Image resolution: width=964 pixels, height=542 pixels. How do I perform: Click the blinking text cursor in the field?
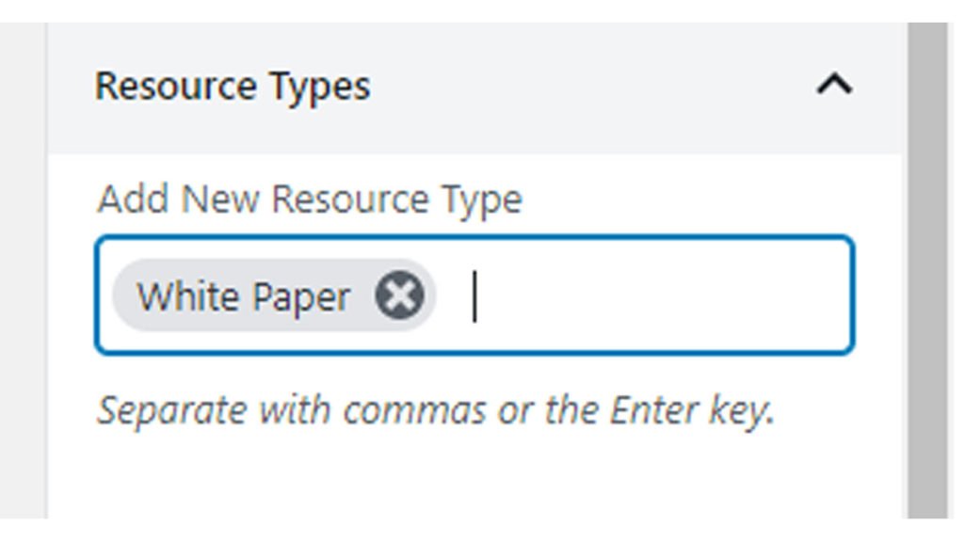click(x=474, y=296)
